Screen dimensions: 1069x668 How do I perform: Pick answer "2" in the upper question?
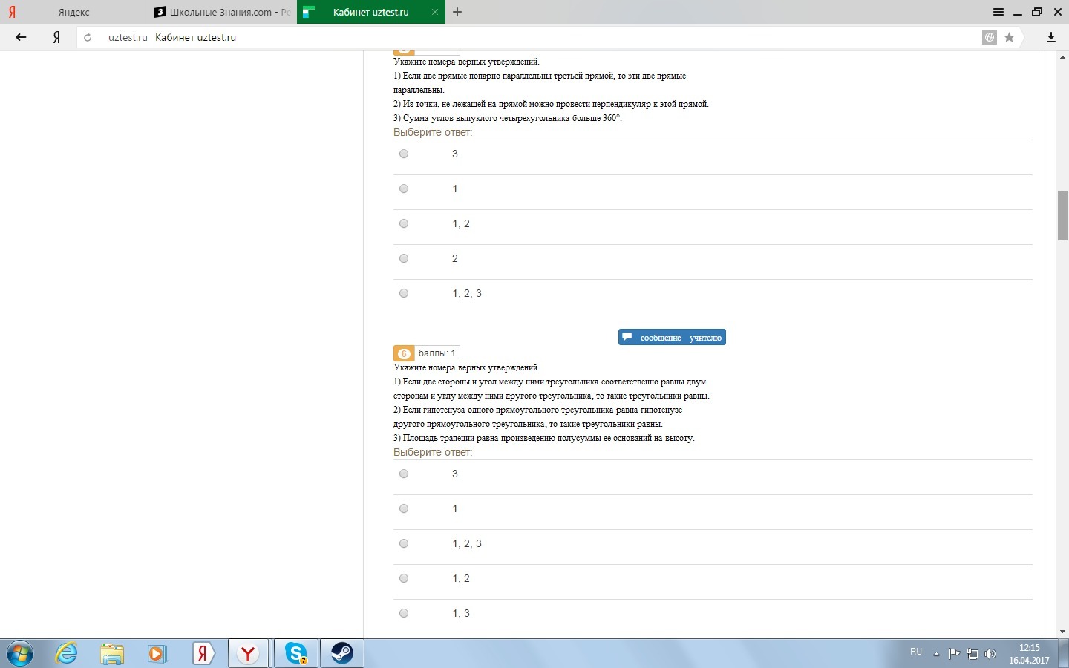(x=404, y=258)
